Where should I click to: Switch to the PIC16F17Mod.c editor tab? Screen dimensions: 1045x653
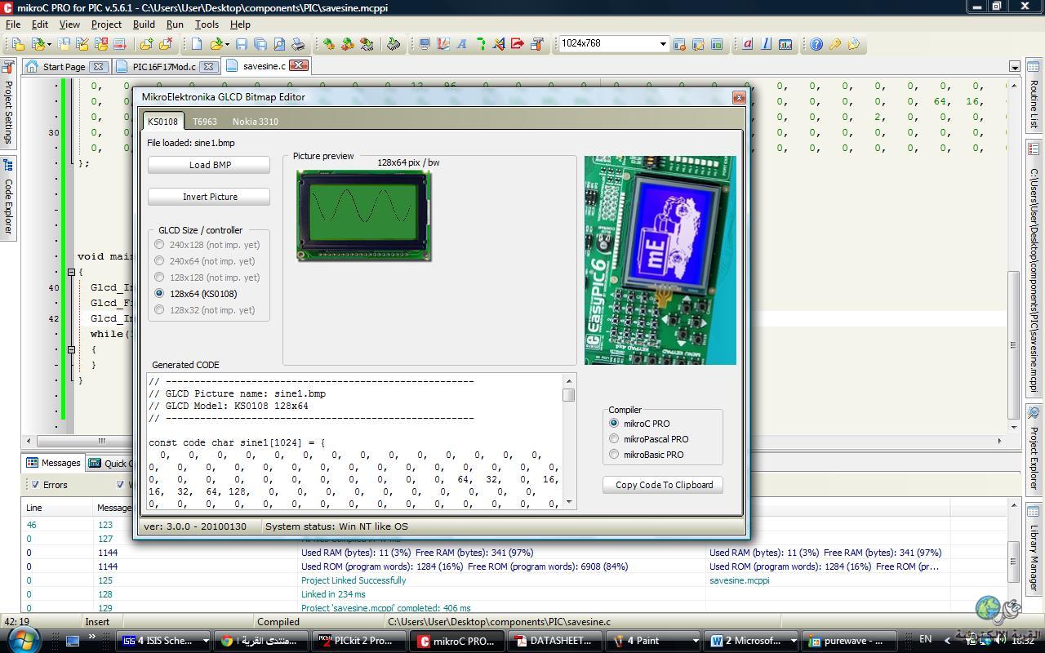pyautogui.click(x=164, y=66)
